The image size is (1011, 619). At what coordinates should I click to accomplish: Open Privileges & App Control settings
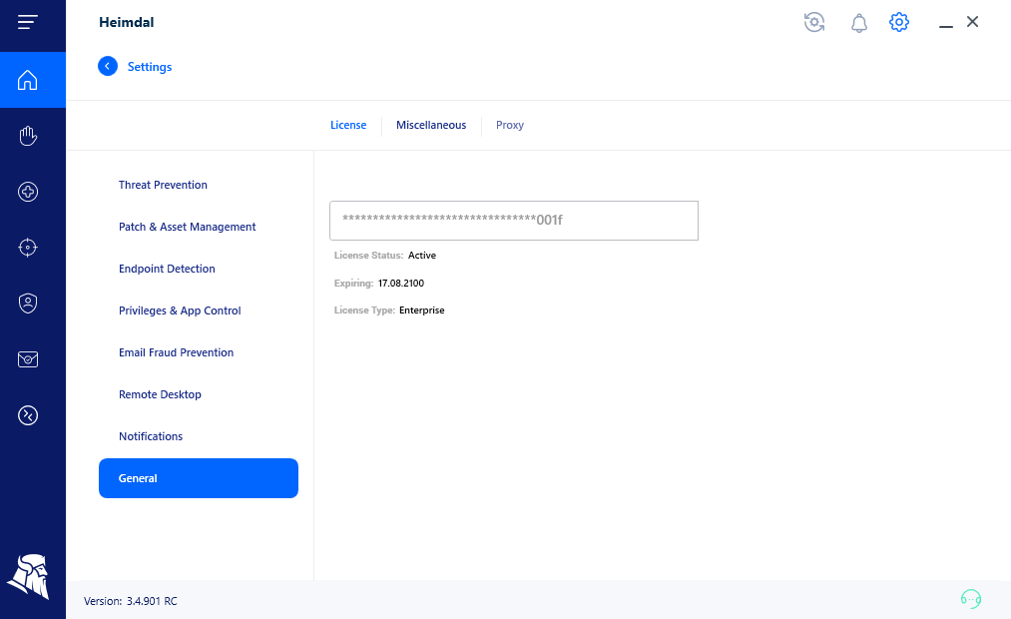(180, 310)
